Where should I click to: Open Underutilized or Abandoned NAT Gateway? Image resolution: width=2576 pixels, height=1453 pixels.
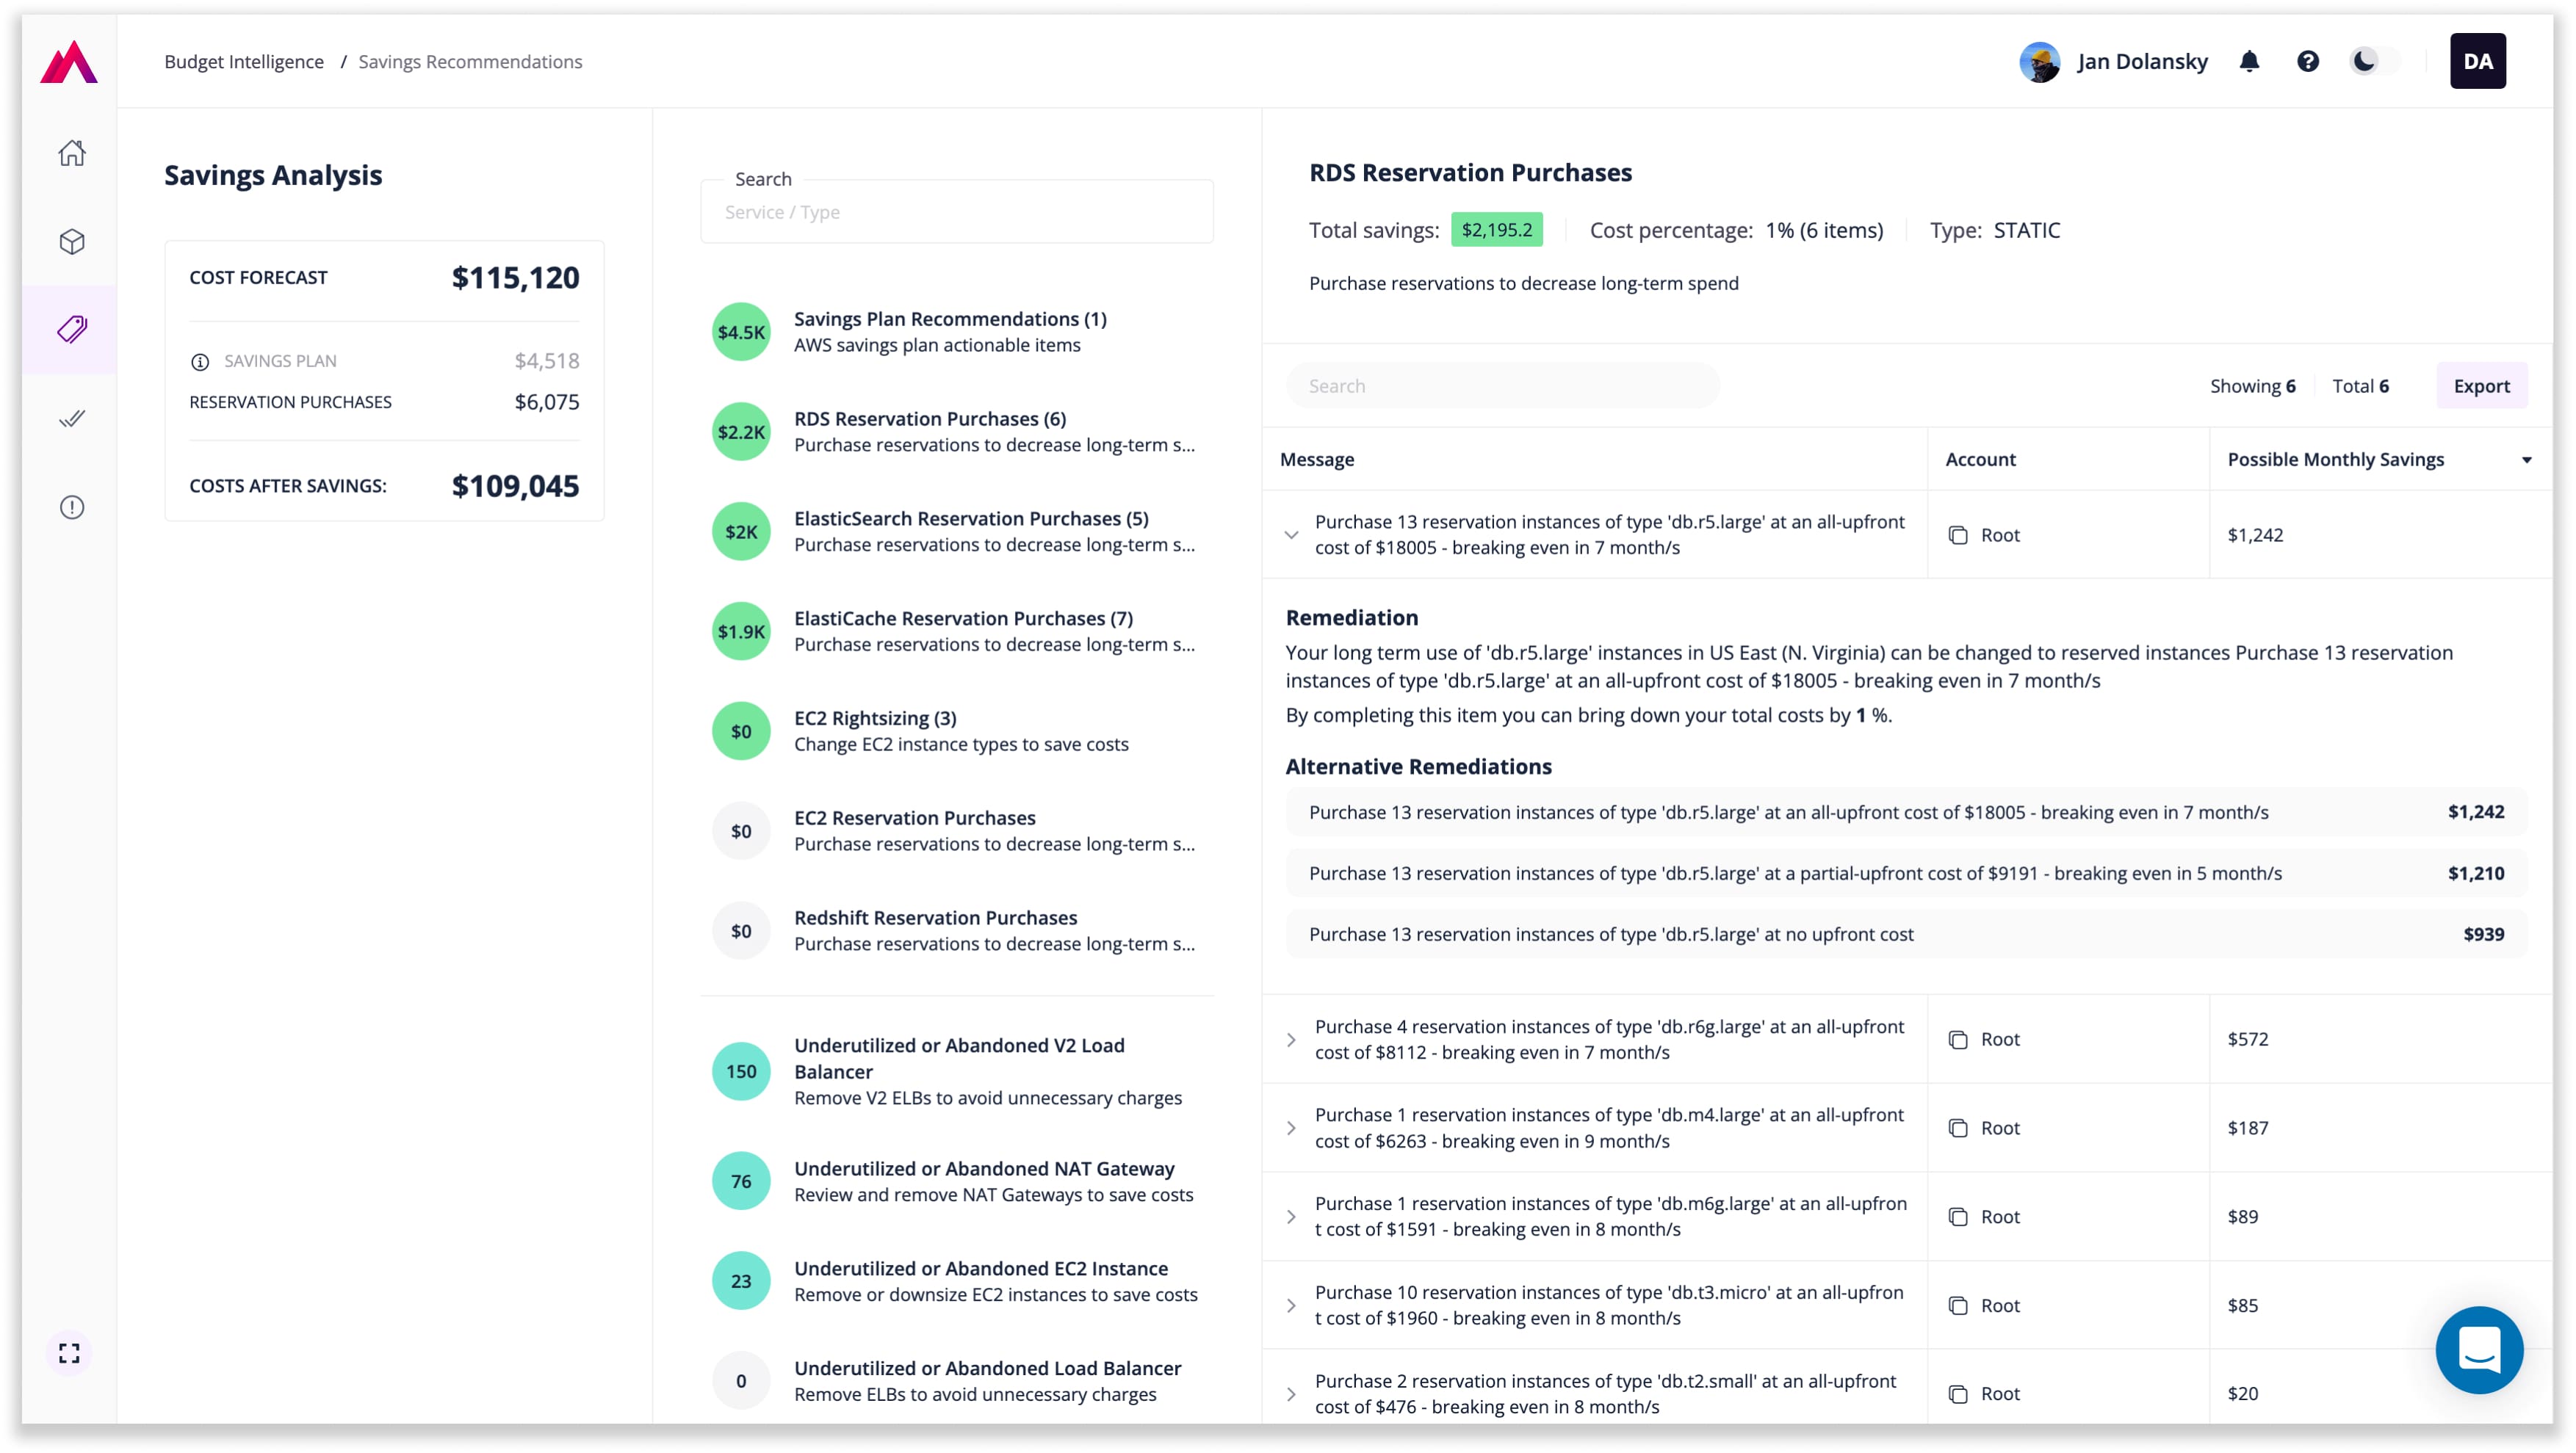[957, 1181]
